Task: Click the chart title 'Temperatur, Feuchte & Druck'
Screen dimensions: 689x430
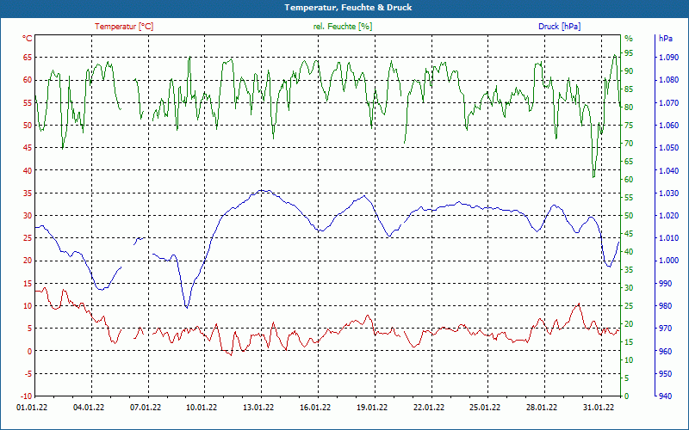Action: click(348, 8)
